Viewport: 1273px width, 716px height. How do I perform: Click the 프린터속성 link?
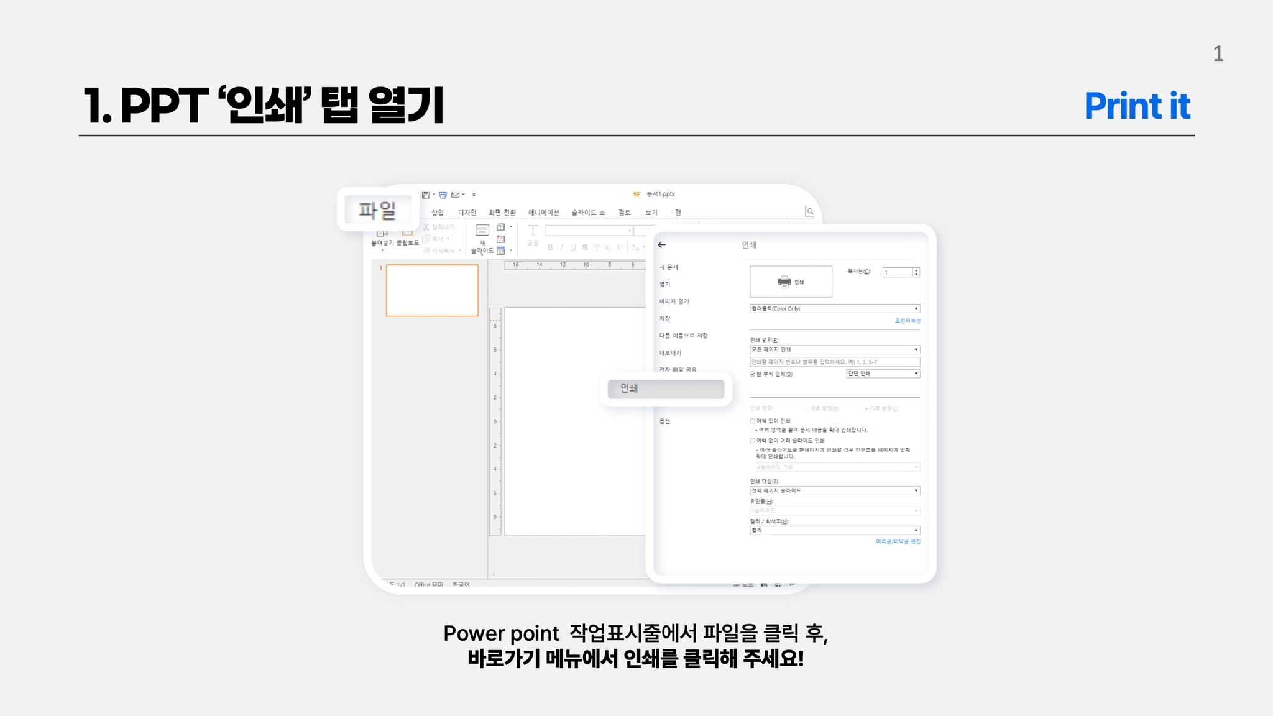click(908, 321)
